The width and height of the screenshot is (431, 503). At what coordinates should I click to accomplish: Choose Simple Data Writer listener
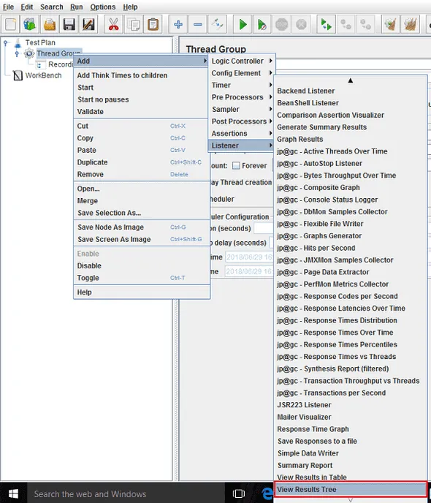(351, 453)
